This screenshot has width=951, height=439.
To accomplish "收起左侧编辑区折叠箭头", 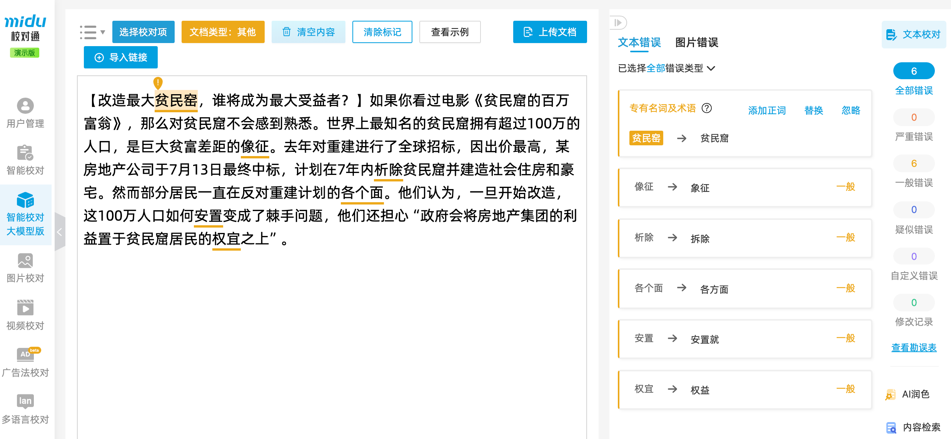I will click(60, 232).
